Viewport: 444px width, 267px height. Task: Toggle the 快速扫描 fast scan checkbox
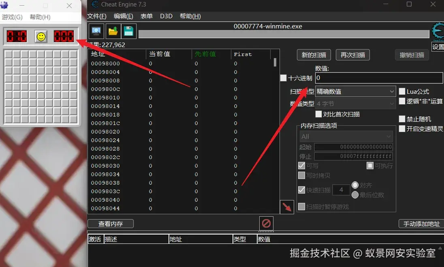301,190
